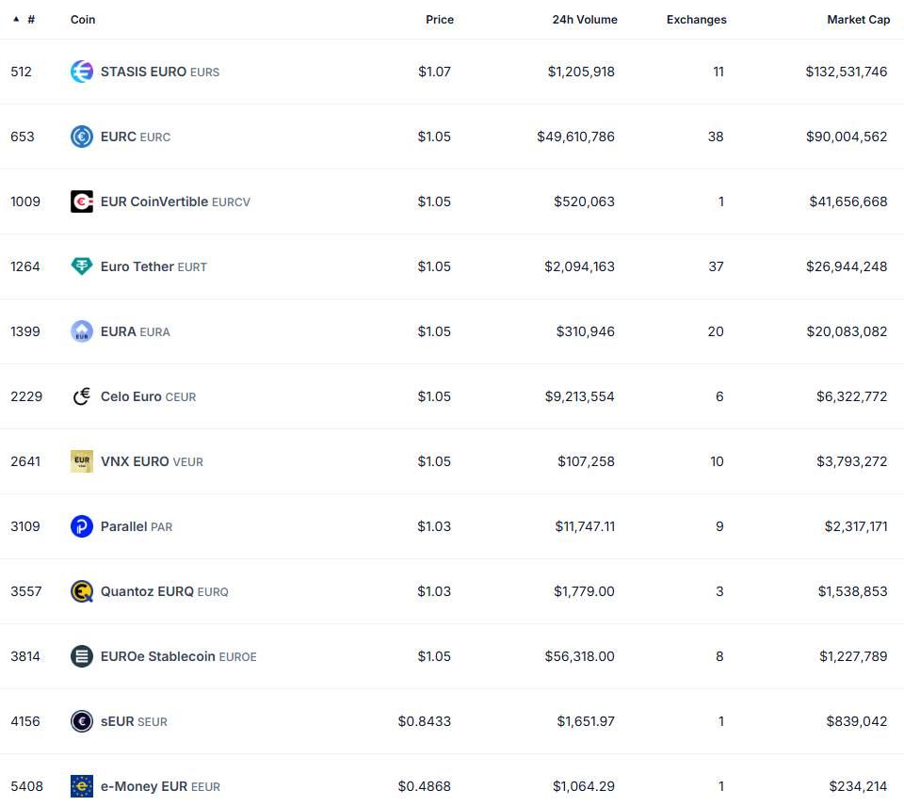Select Quantoz EURQ price $1.03
This screenshot has width=904, height=806.
[x=434, y=591]
